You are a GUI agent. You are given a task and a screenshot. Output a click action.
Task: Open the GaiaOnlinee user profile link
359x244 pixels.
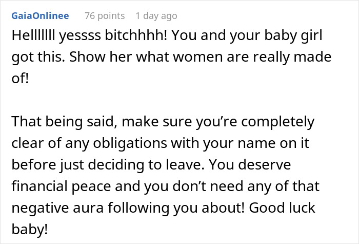tap(41, 16)
